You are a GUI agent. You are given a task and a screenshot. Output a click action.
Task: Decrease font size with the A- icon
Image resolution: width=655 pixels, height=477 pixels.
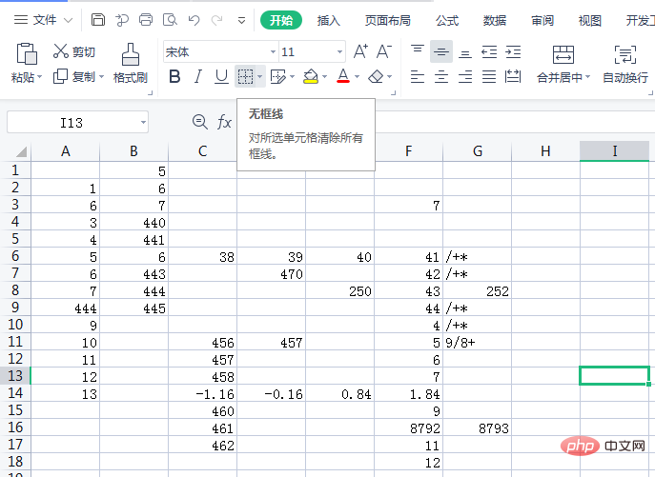384,51
